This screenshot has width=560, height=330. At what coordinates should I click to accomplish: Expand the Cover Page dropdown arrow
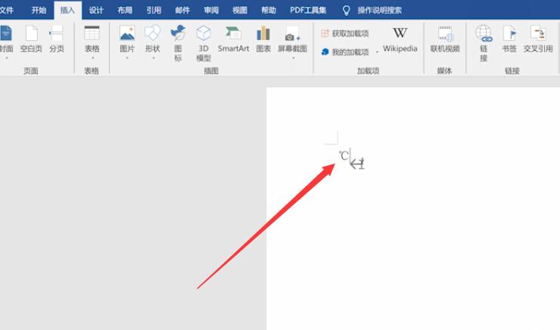tap(6, 58)
